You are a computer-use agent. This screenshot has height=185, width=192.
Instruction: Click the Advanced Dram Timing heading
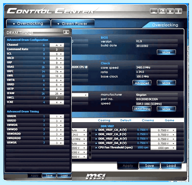point(23,112)
